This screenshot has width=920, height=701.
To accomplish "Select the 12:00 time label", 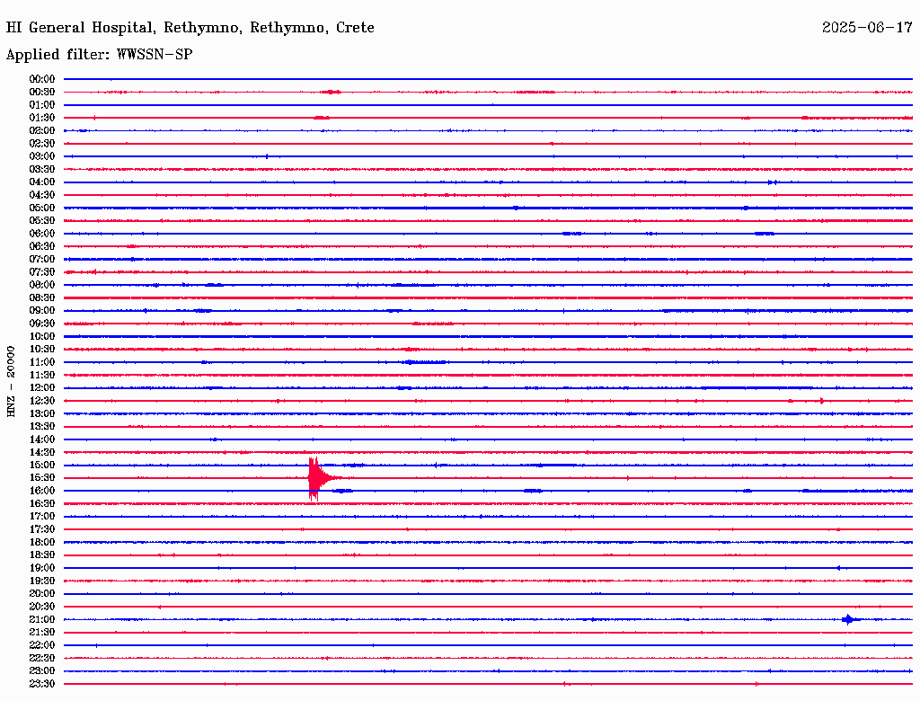I will click(x=41, y=387).
